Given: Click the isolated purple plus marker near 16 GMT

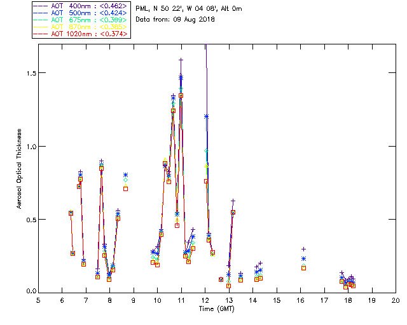Looking at the screenshot, I should pos(304,249).
